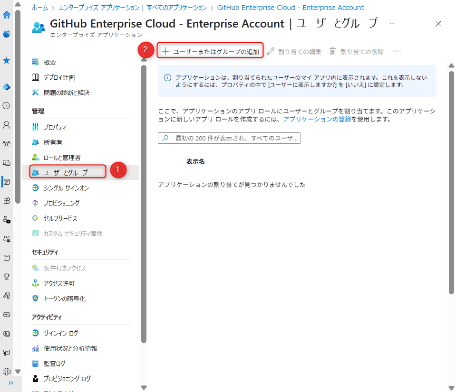Image resolution: width=455 pixels, height=392 pixels.
Task: Click the trophy icon in the left rail
Action: click(6, 276)
